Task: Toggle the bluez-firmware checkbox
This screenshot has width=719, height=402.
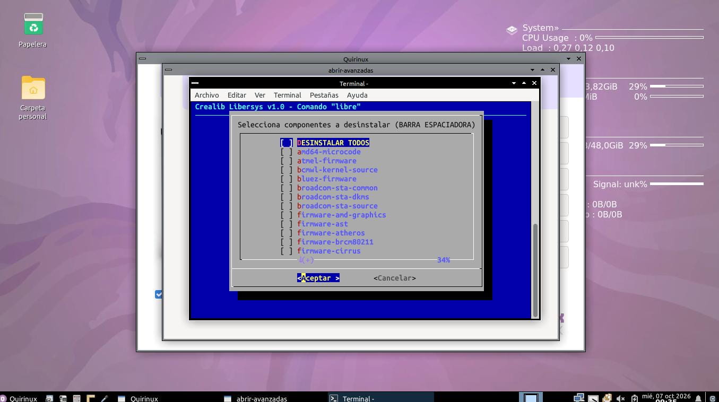Action: 287,179
